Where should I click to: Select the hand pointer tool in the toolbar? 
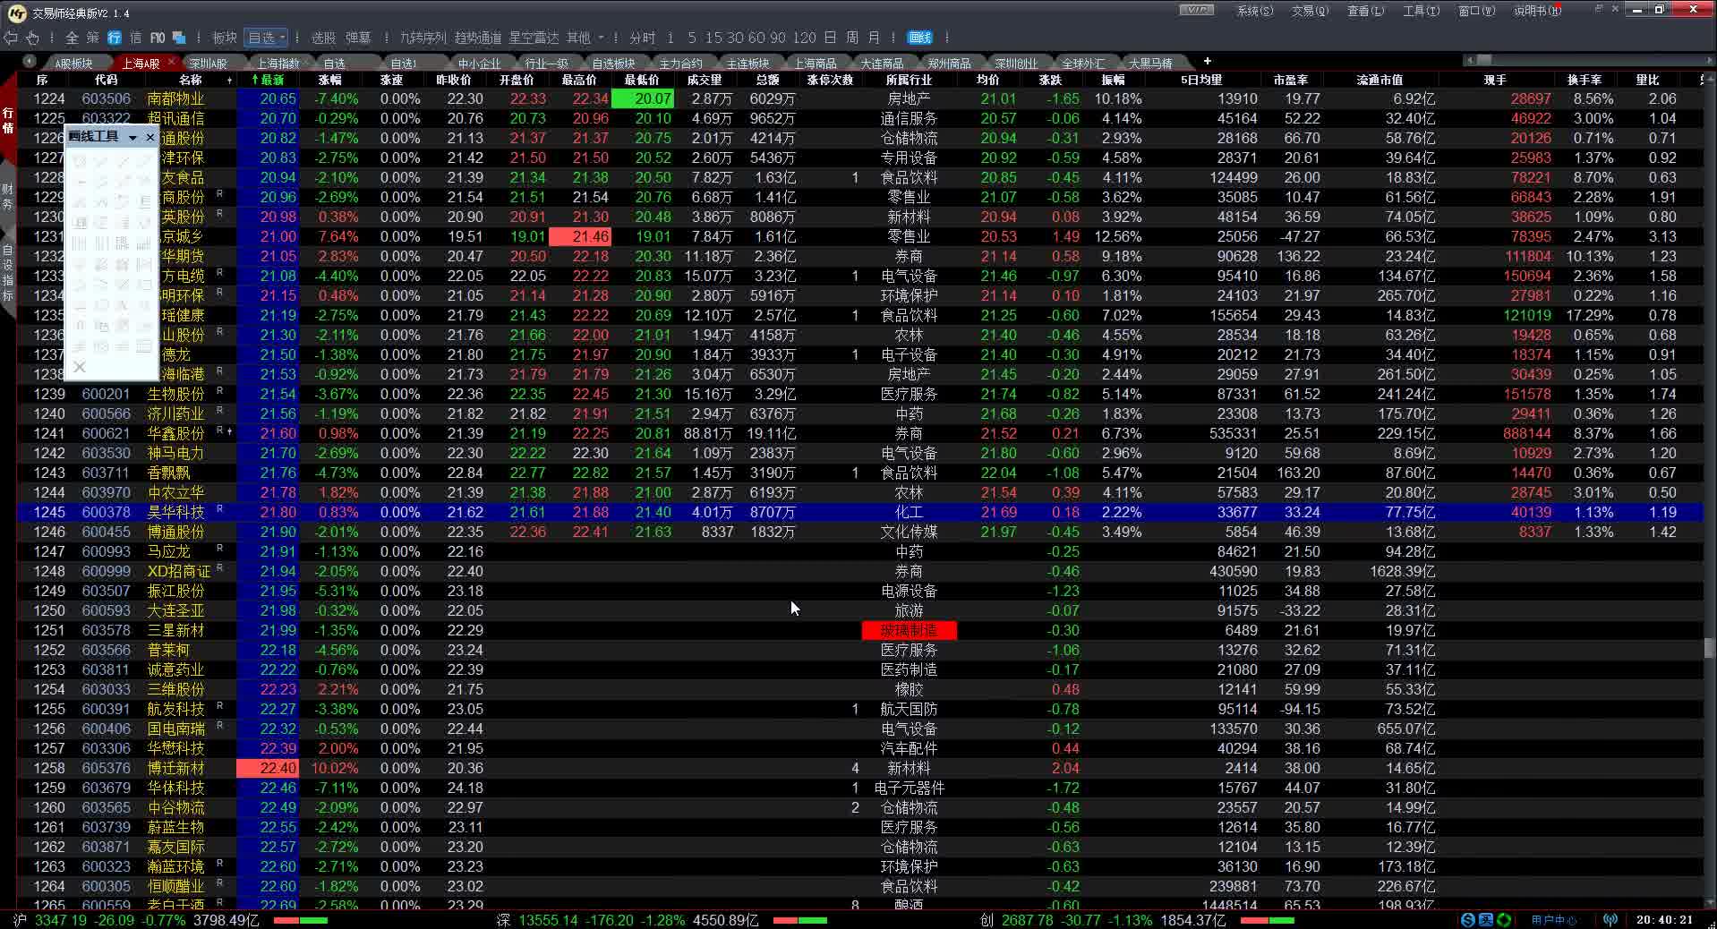32,38
